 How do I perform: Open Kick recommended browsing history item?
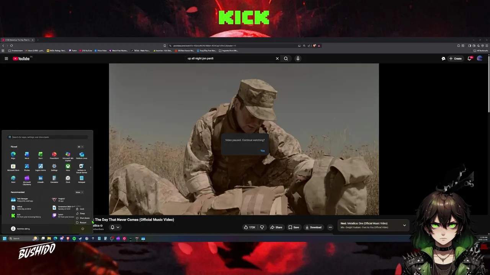25,216
